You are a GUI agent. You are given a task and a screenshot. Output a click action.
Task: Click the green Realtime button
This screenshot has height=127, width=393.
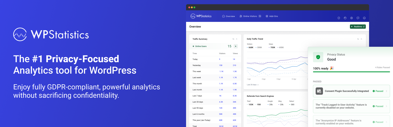(x=358, y=27)
